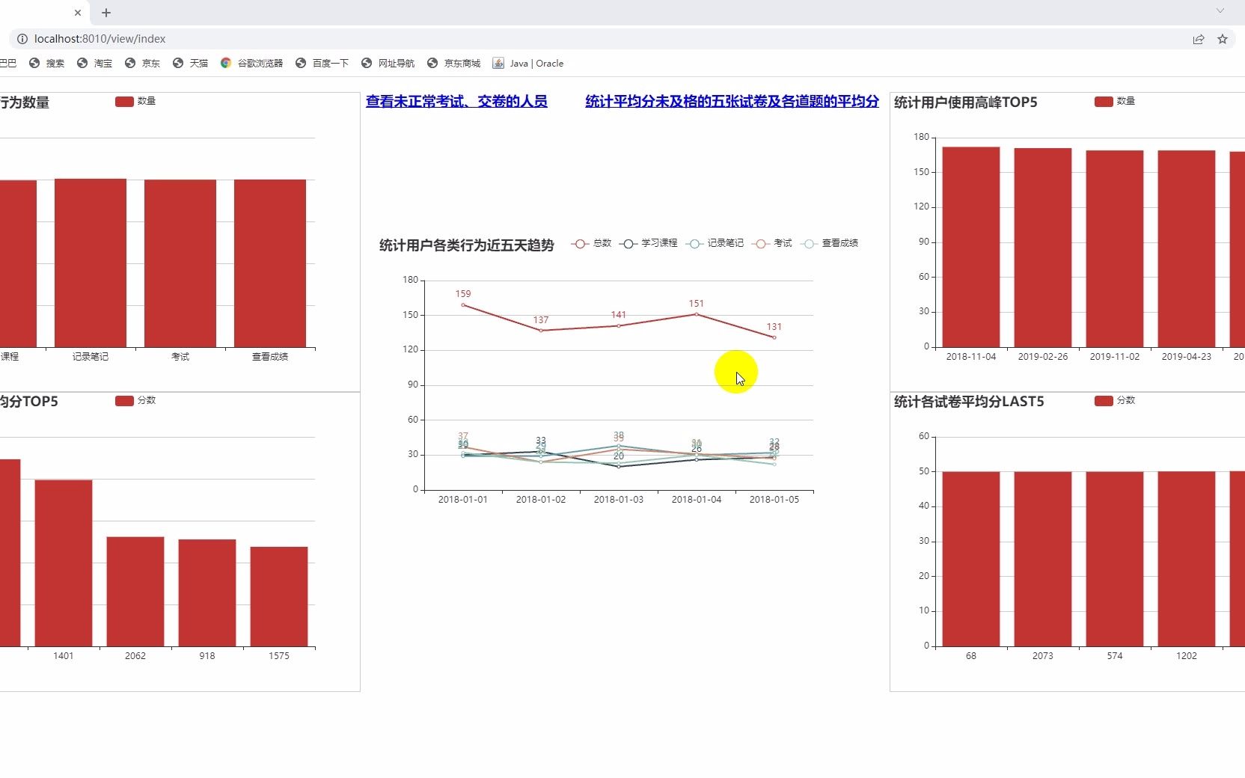Open the 百度一下 bookmark
This screenshot has width=1245, height=778.
point(322,64)
